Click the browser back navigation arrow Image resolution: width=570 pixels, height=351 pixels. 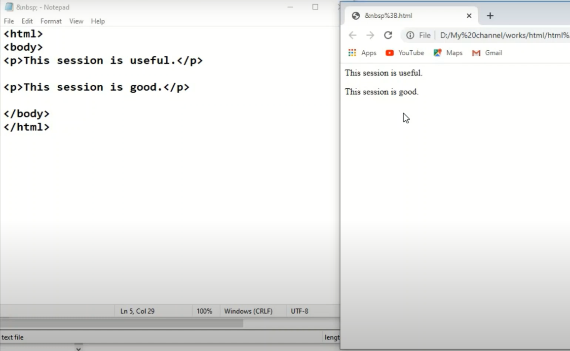(x=352, y=35)
